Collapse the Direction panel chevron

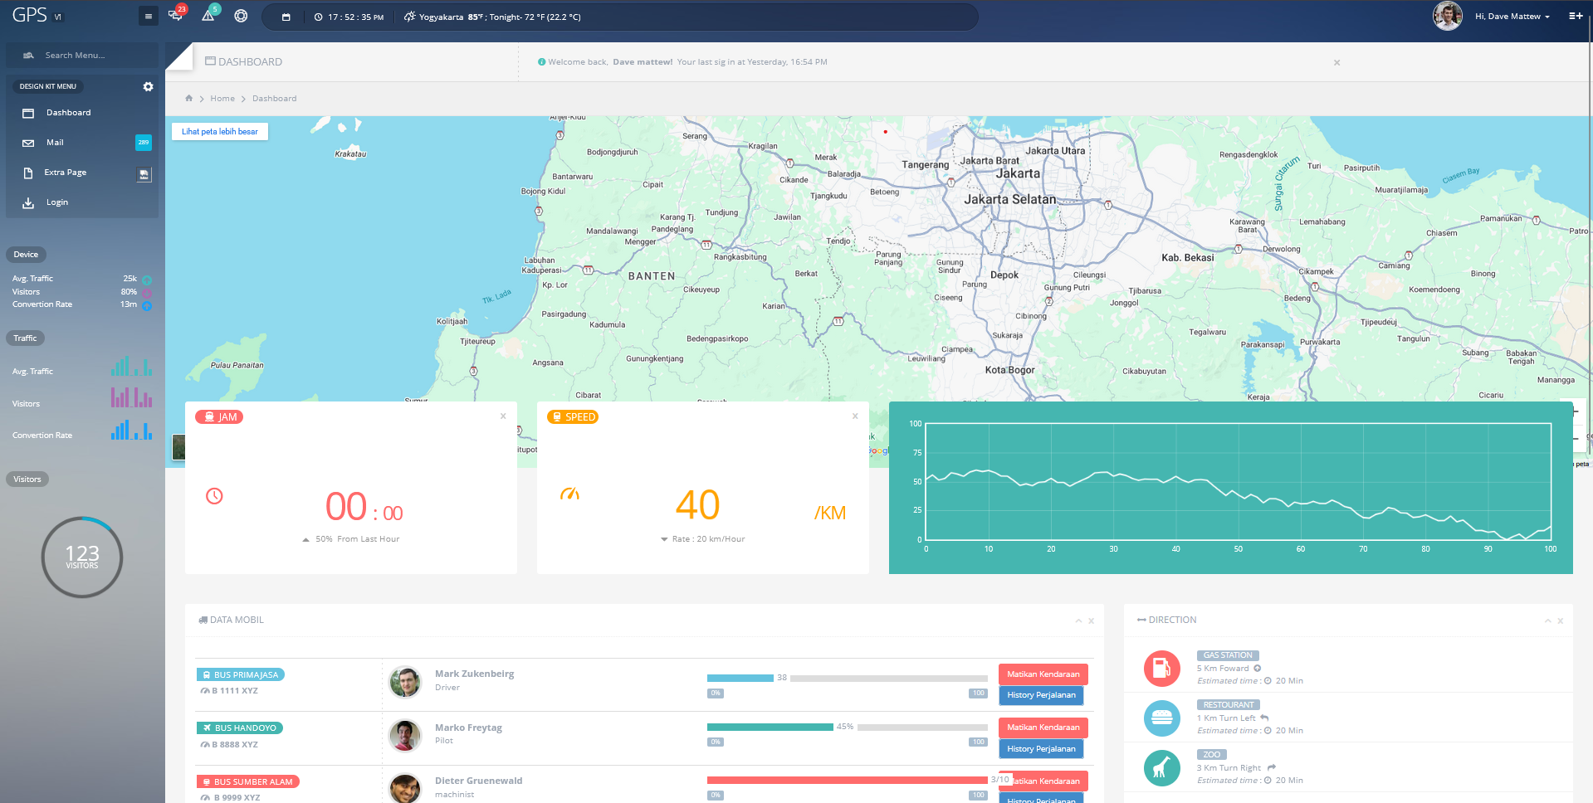click(x=1547, y=620)
